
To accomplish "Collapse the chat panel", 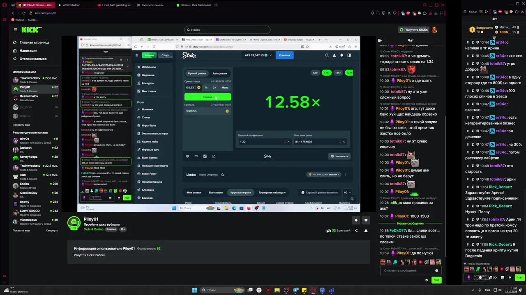I will coord(380,41).
